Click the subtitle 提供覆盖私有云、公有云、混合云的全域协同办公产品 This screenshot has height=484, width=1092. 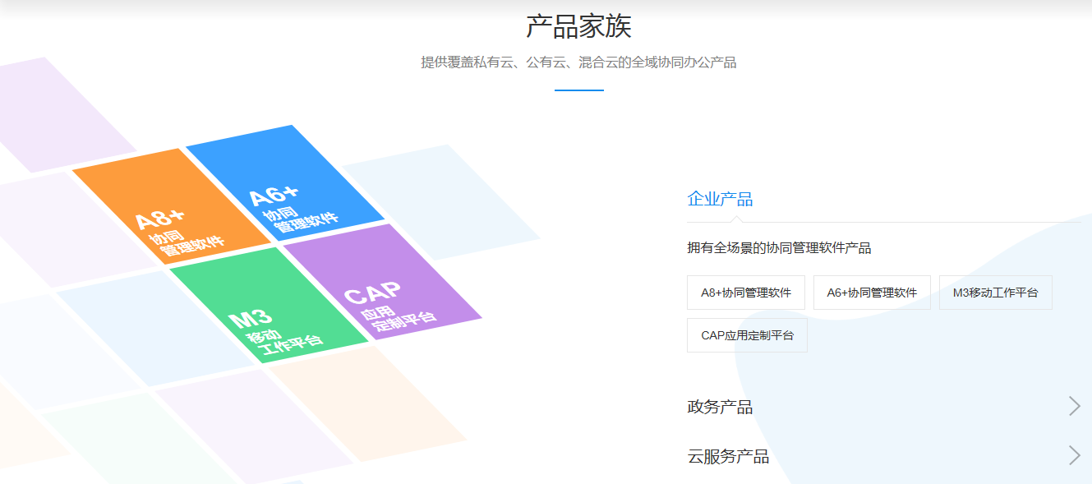[x=578, y=62]
